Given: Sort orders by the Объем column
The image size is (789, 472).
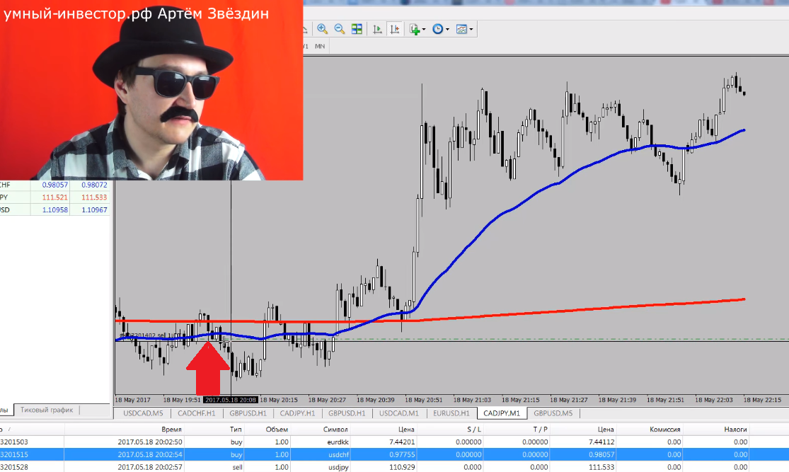Looking at the screenshot, I should pos(277,430).
